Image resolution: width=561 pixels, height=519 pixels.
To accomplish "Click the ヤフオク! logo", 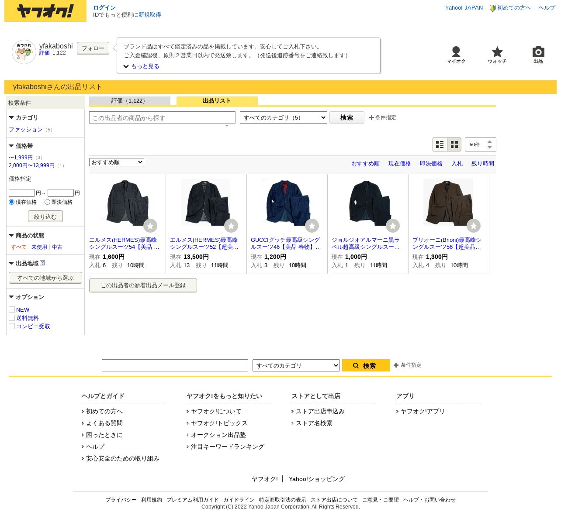I will [45, 11].
